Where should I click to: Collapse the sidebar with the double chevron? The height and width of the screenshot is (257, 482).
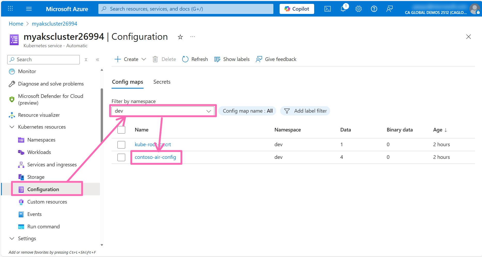(98, 60)
